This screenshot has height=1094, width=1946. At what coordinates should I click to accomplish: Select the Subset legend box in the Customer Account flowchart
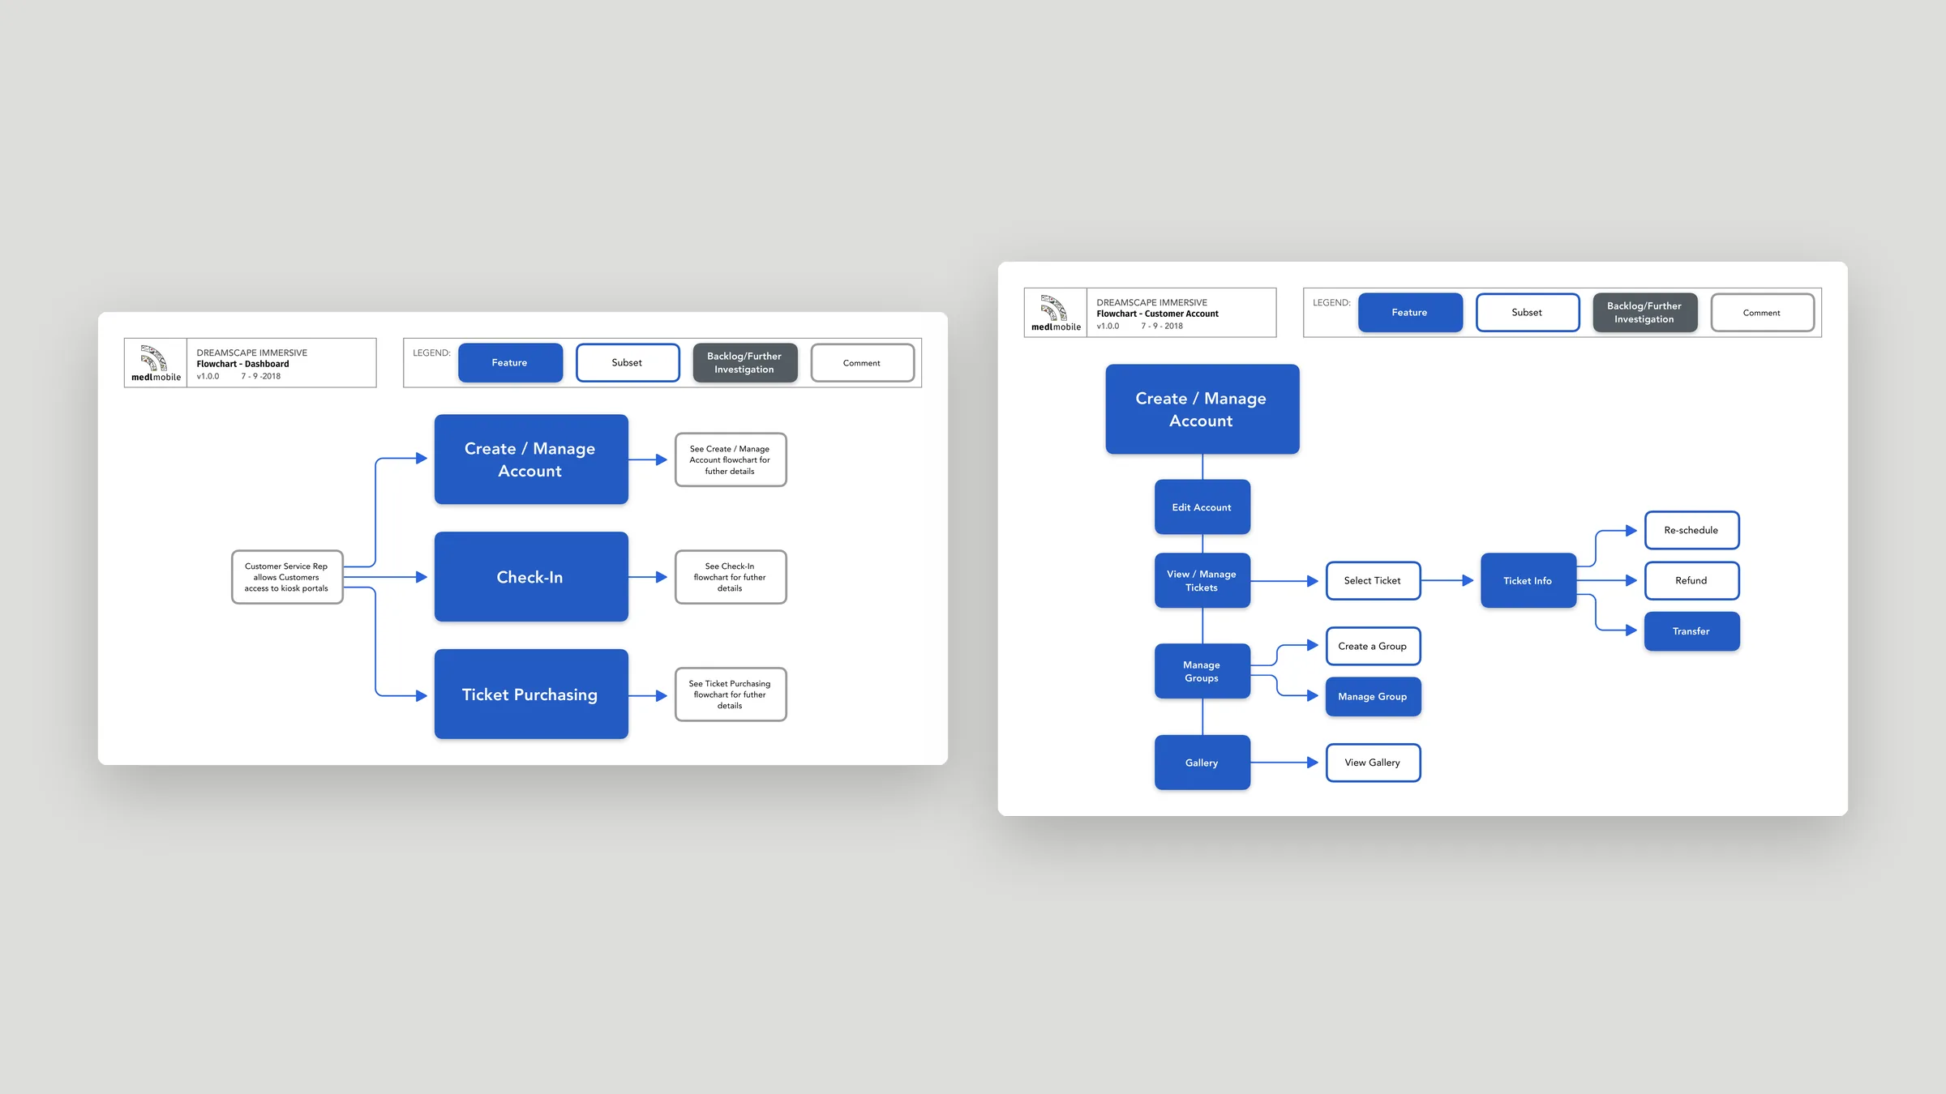1528,312
